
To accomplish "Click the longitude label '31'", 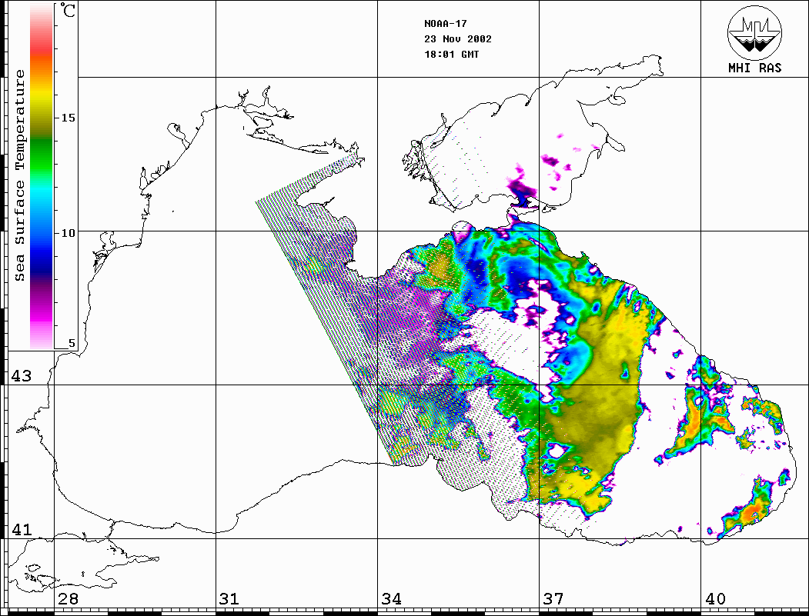I will (229, 599).
